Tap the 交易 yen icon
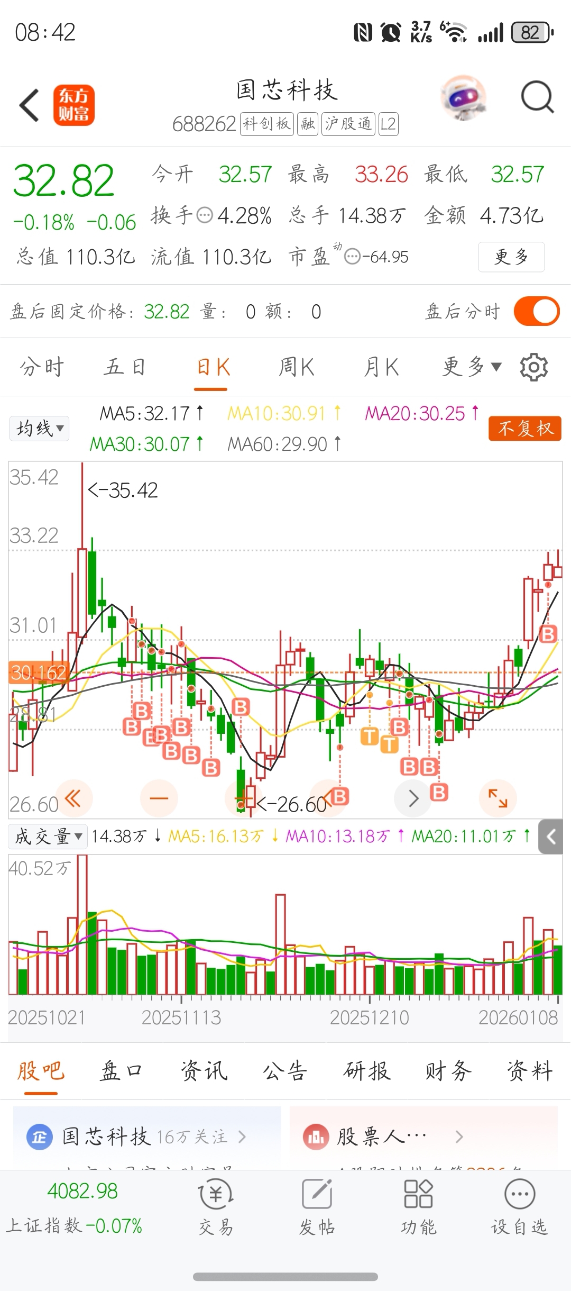This screenshot has width=571, height=1291. (x=216, y=1194)
